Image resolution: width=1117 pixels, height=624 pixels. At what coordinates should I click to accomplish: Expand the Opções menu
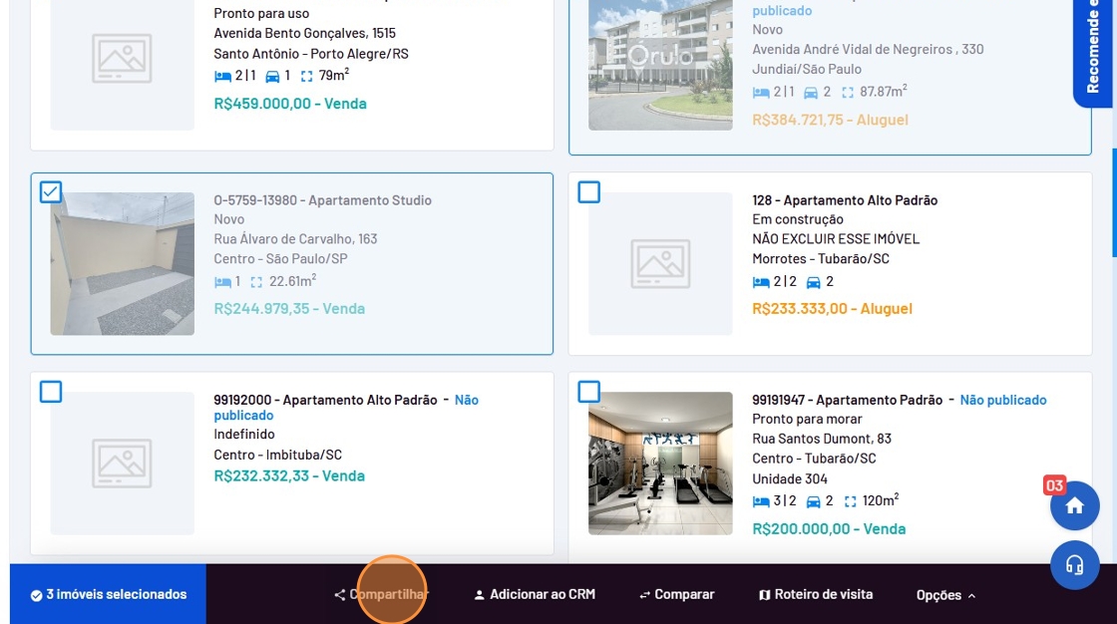(945, 595)
